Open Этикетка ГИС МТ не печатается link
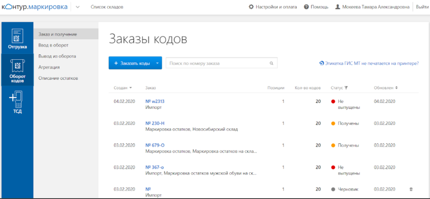430x199 pixels. click(372, 63)
